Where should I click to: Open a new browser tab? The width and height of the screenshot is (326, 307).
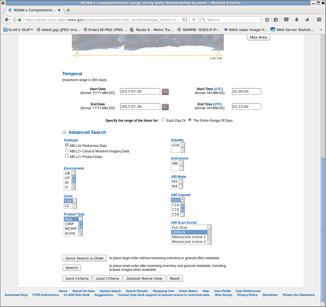click(x=68, y=10)
